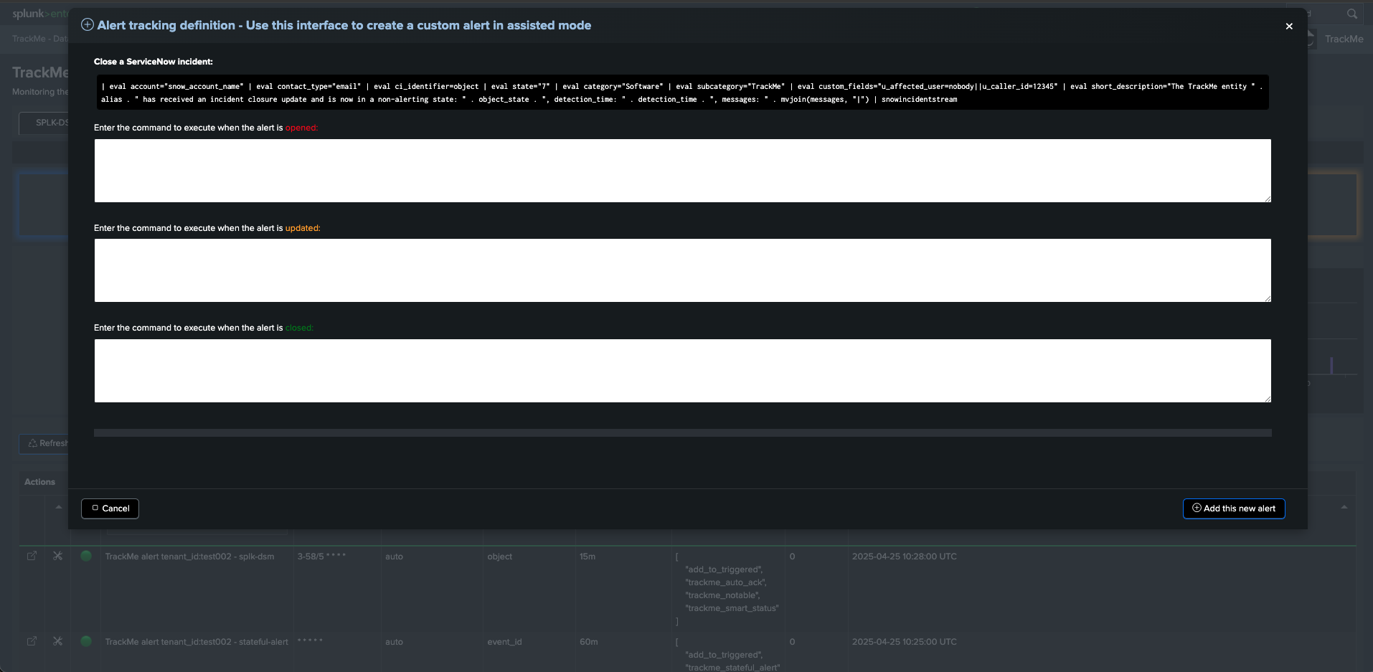Click tools icon for stateful-alert row
The image size is (1373, 672).
(58, 641)
